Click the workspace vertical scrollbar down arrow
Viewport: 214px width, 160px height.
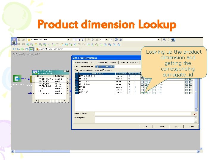[x=201, y=149]
